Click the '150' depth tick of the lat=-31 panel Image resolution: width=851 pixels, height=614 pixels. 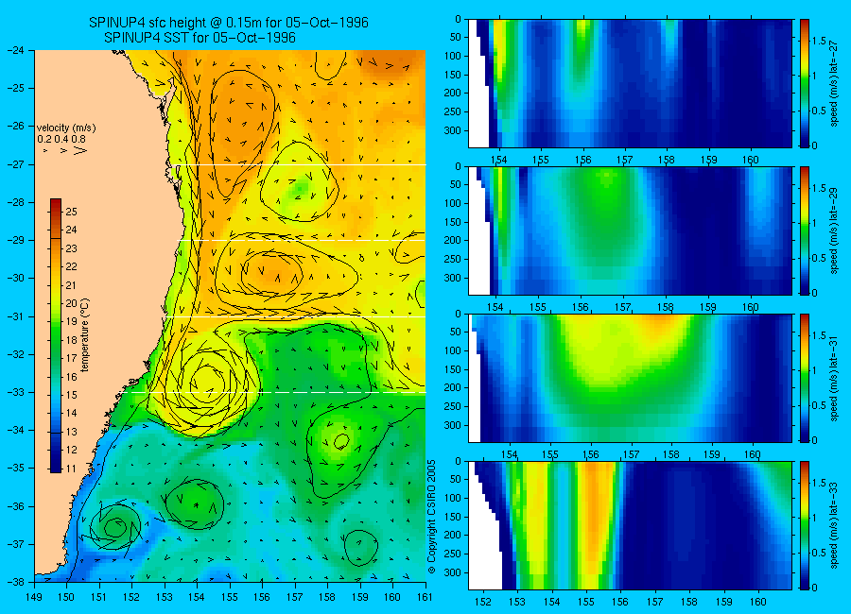453,369
